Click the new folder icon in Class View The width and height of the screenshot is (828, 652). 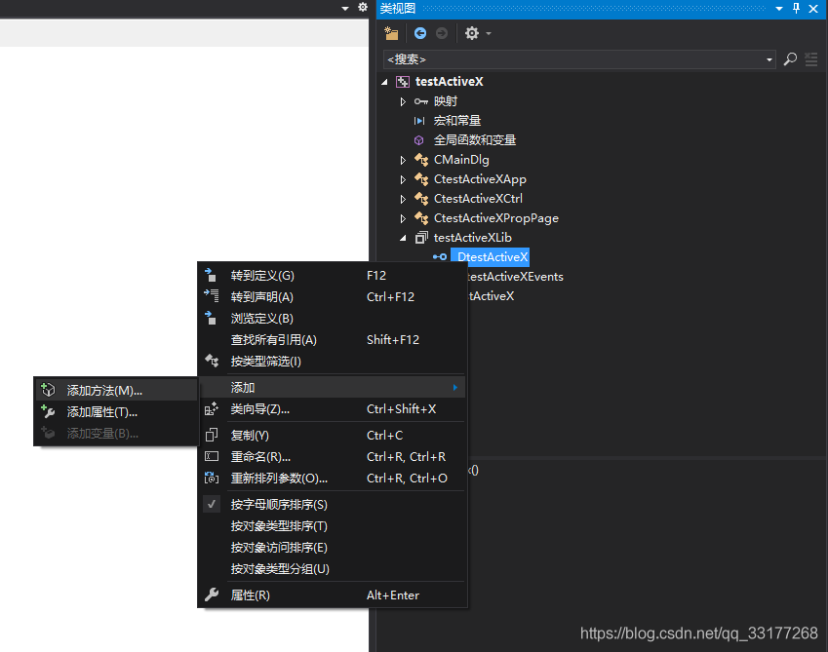[x=391, y=33]
